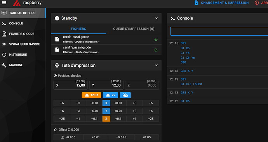Viewport: 268px width, 142px height.
Task: Home X and Y with XY button
Action: [x=110, y=95]
